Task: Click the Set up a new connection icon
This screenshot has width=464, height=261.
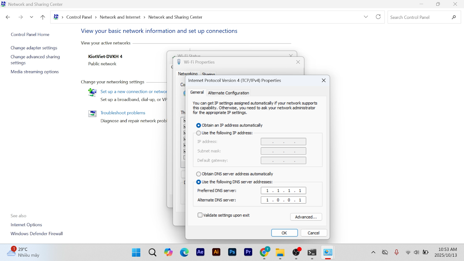Action: pyautogui.click(x=92, y=92)
